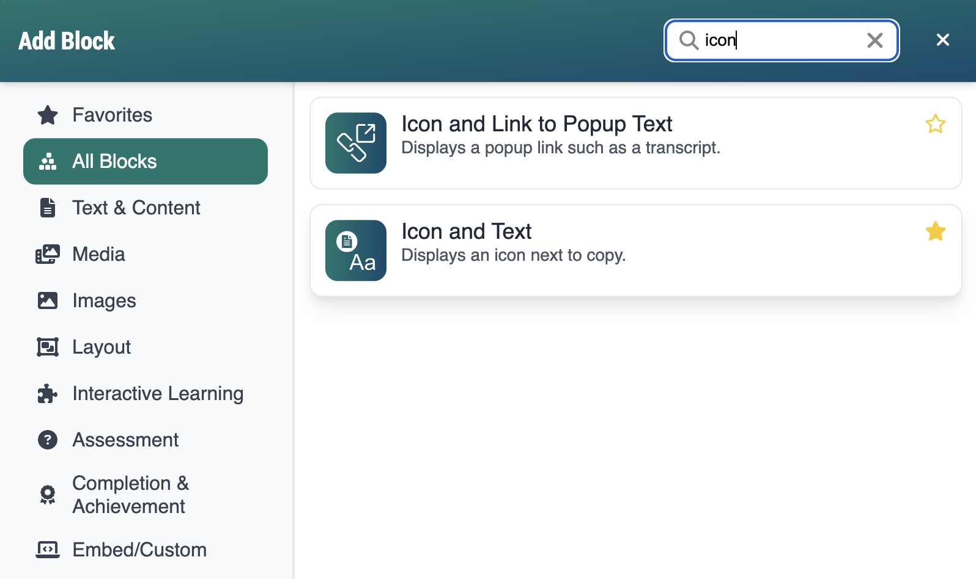Click the Assessment question mark icon
The width and height of the screenshot is (976, 579).
[48, 440]
